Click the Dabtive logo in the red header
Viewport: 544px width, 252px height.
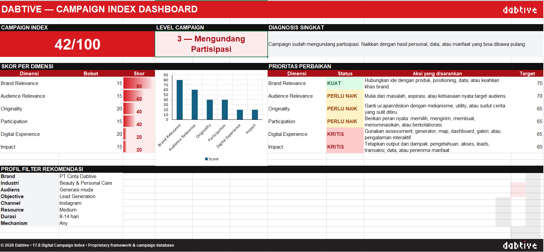[520, 10]
